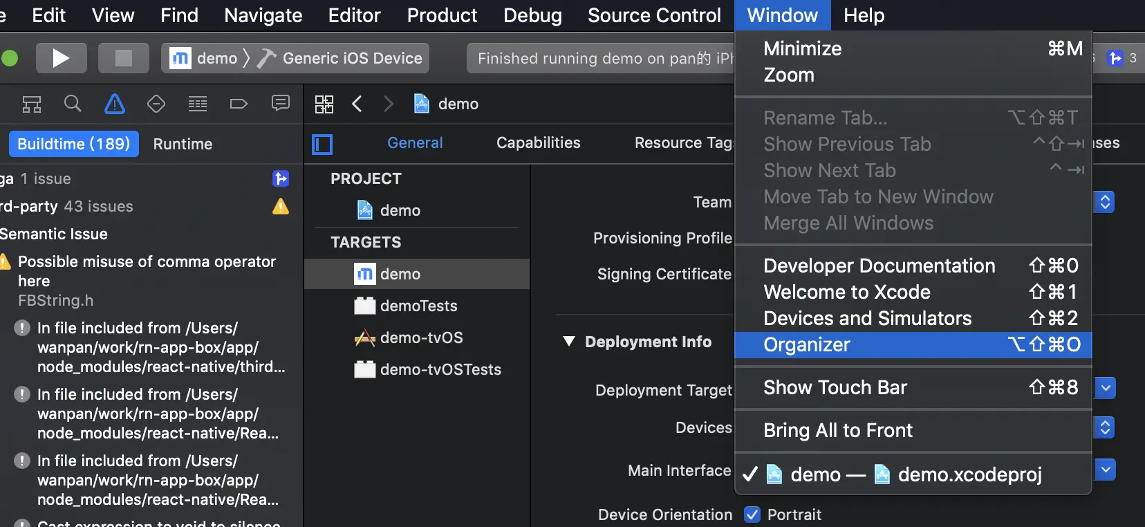Open the Capabilities tab
This screenshot has width=1145, height=527.
538,142
